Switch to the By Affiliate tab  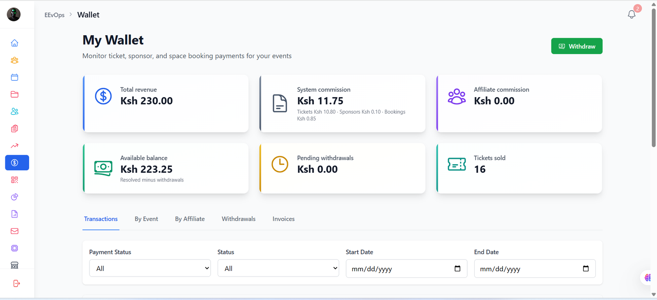pyautogui.click(x=190, y=219)
